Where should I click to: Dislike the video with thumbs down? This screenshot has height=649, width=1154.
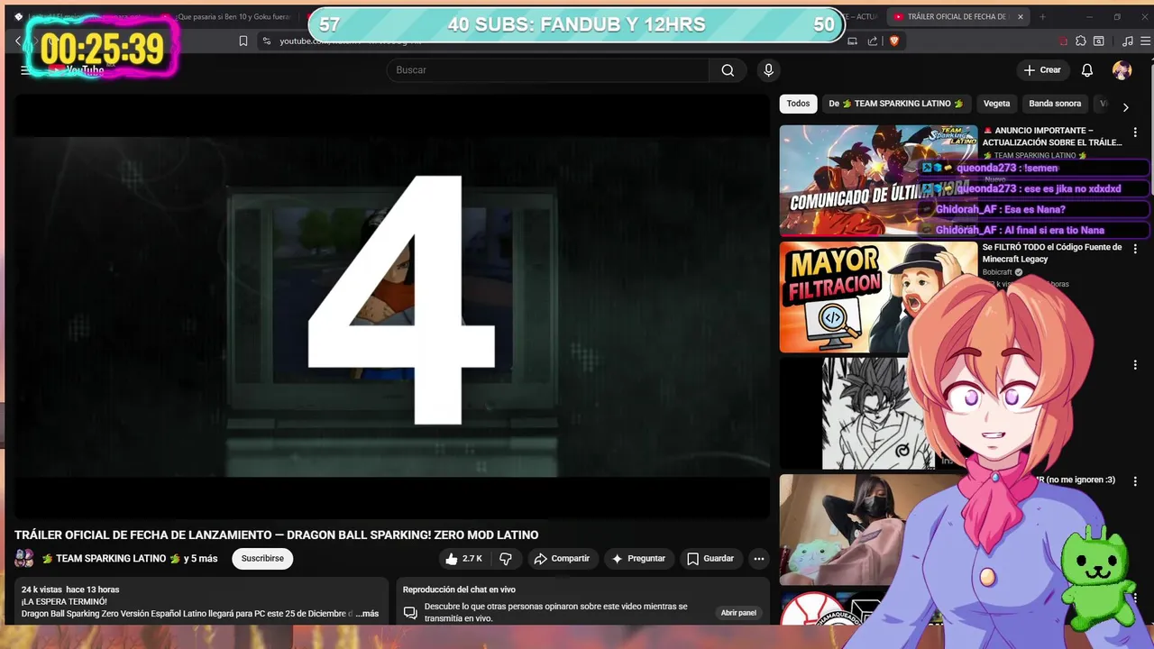pos(506,559)
